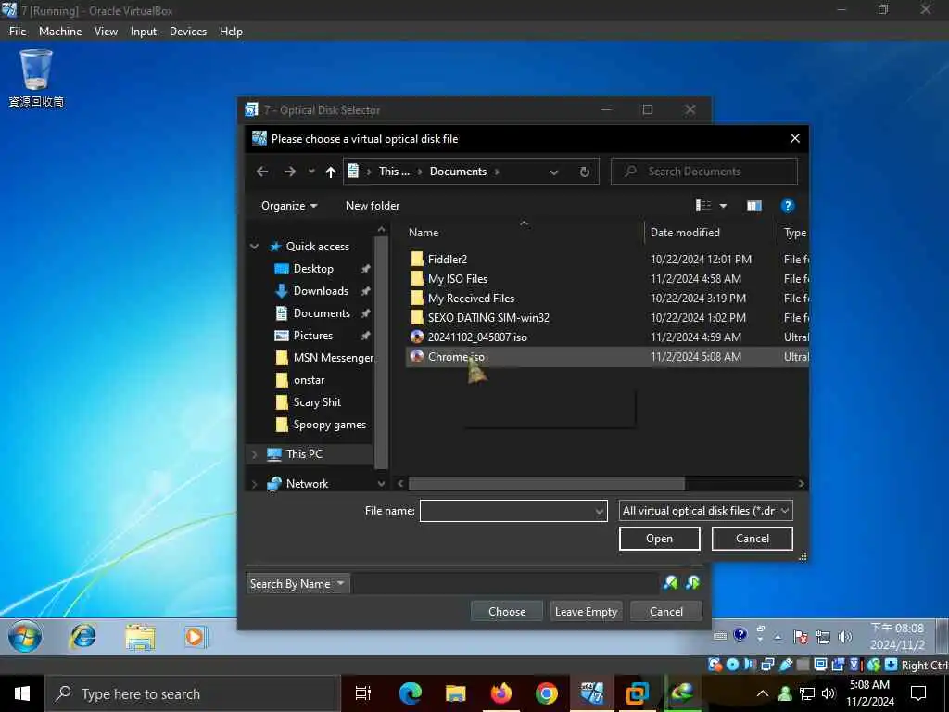
Task: Open guest Windows Explorer taskbar icon
Action: point(140,638)
